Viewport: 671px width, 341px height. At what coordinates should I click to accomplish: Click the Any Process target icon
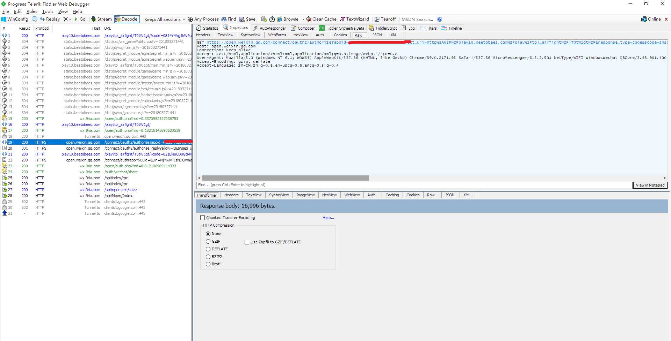(190, 19)
